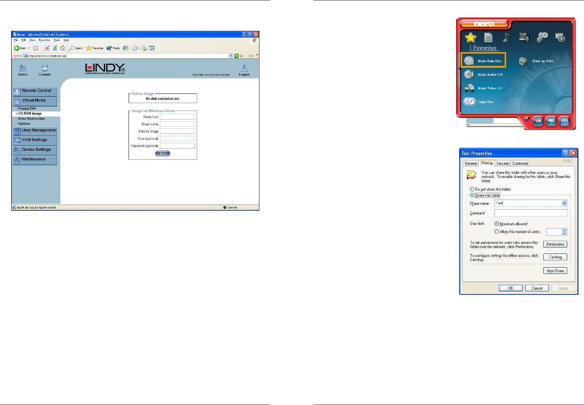Click the Stop icon in Internet Explorer toolbar
This screenshot has height=405, width=584.
[47, 48]
